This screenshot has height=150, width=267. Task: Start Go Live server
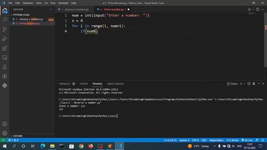tap(247, 140)
